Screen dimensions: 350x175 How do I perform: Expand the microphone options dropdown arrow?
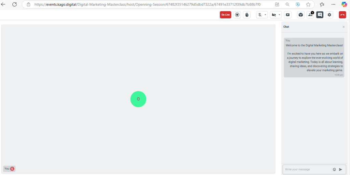pyautogui.click(x=266, y=15)
